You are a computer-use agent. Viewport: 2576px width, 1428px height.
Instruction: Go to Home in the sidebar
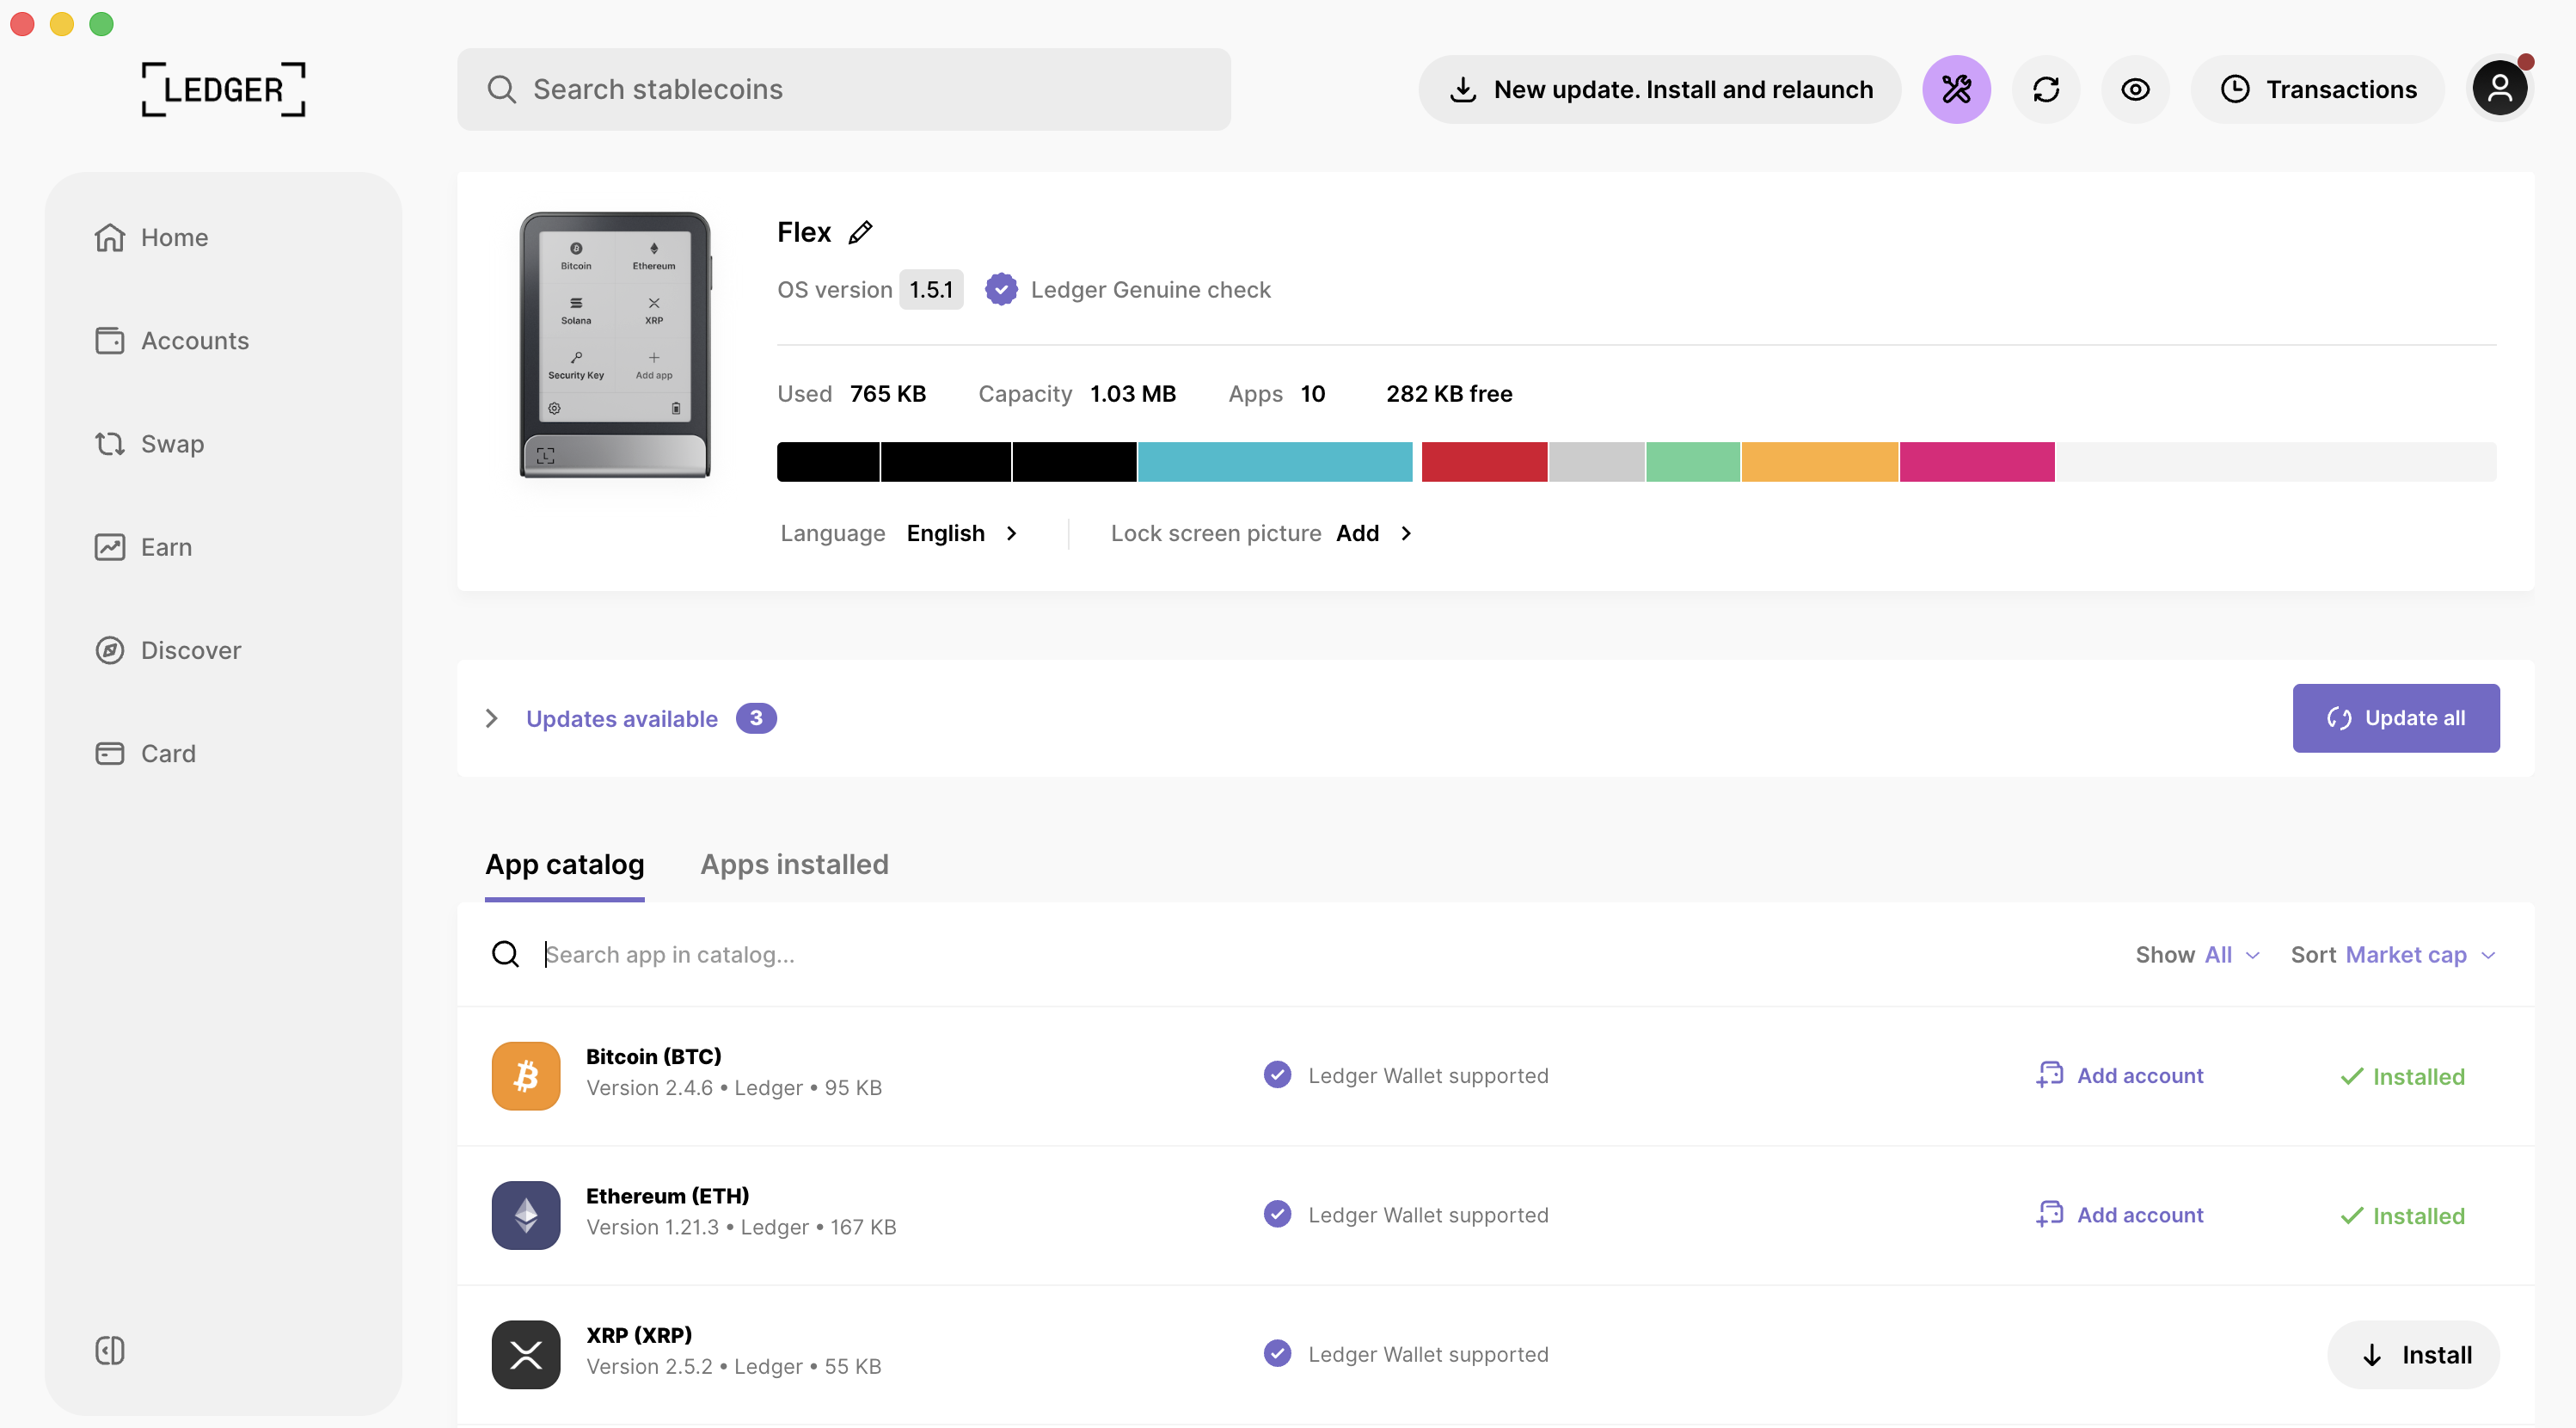pyautogui.click(x=151, y=237)
